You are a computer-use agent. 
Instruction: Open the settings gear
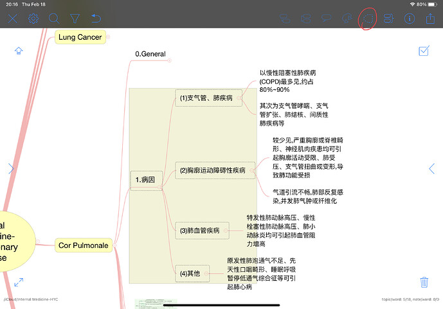pyautogui.click(x=33, y=19)
